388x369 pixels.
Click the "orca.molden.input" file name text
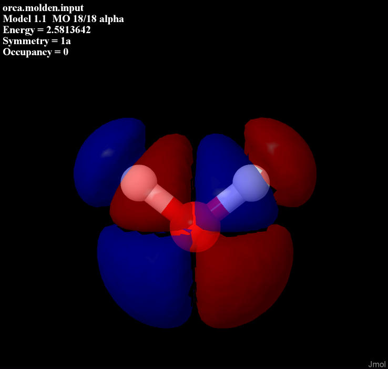coord(43,8)
